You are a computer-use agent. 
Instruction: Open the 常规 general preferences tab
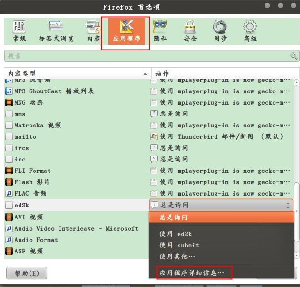[20, 31]
